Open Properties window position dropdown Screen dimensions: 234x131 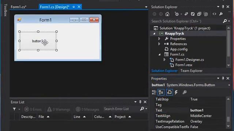tap(218, 78)
